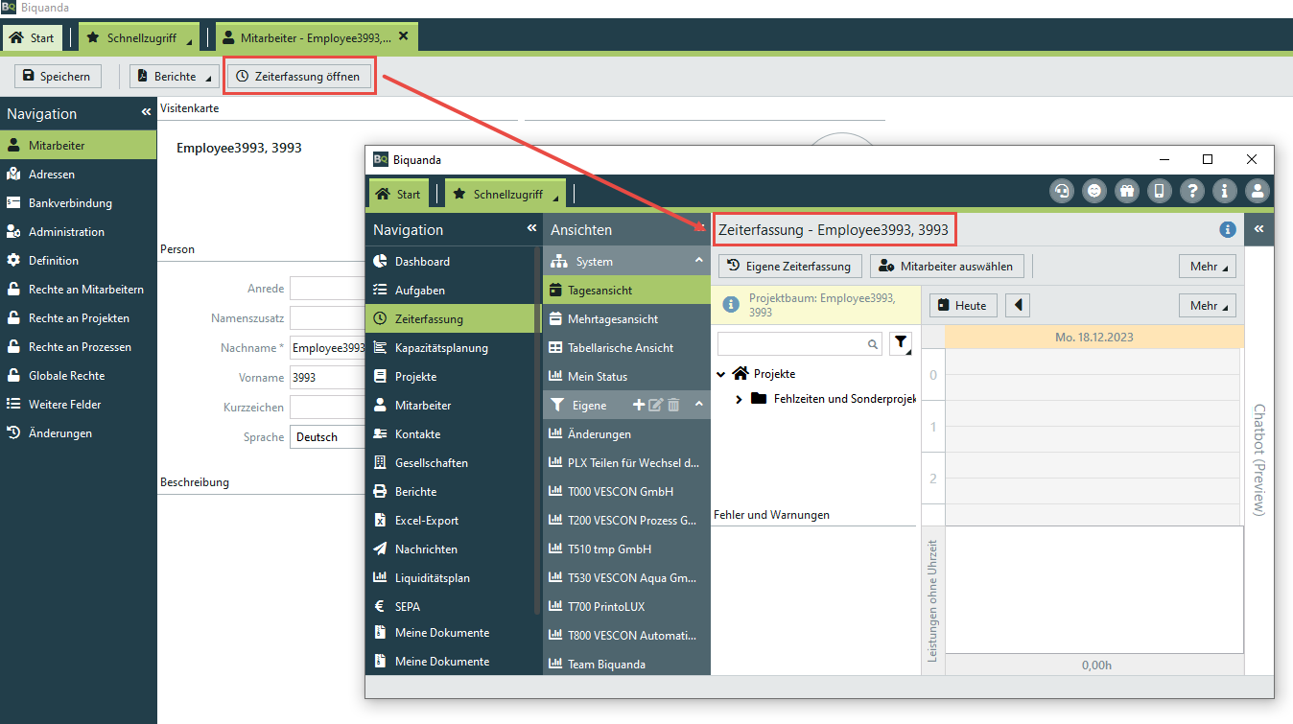Open Projekte in front window navigation
1293x724 pixels.
coord(454,377)
